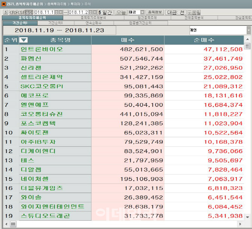This screenshot has width=252, height=229.
Task: Click the small icon left of <R>
Action: point(5,12)
